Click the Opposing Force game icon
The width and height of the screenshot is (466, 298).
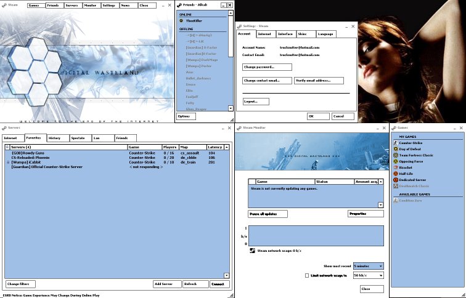[396, 161]
